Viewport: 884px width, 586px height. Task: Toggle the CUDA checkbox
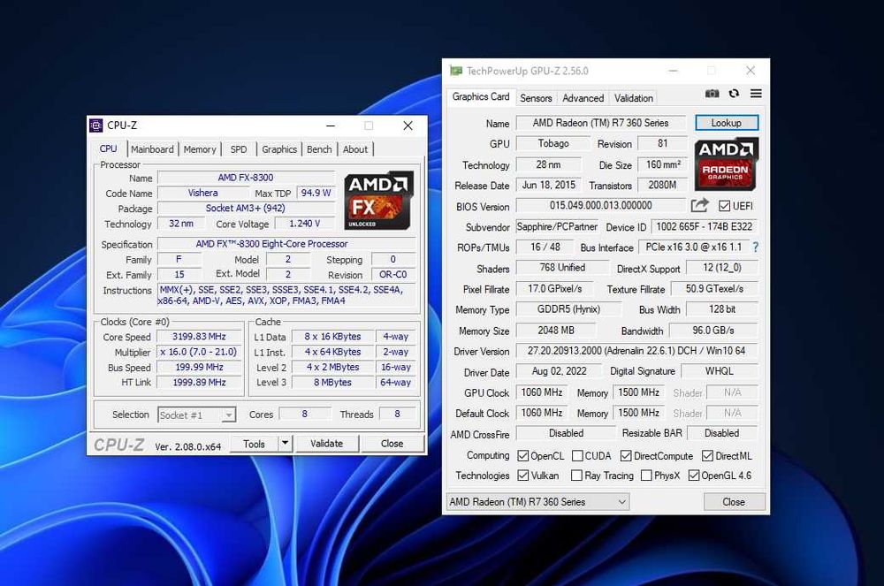(577, 455)
